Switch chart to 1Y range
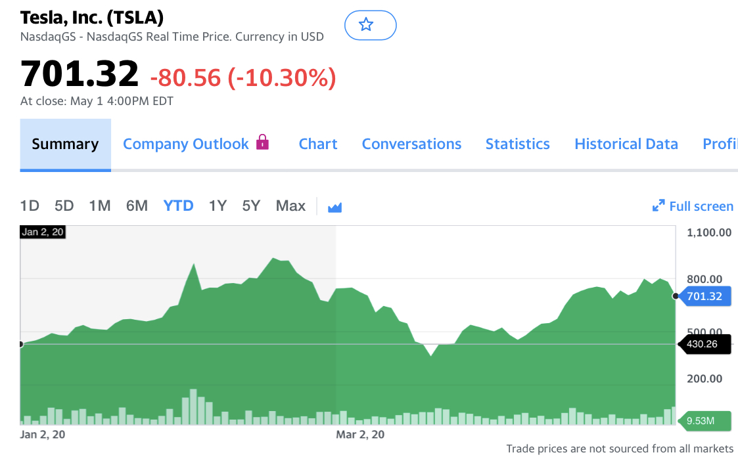 (218, 206)
